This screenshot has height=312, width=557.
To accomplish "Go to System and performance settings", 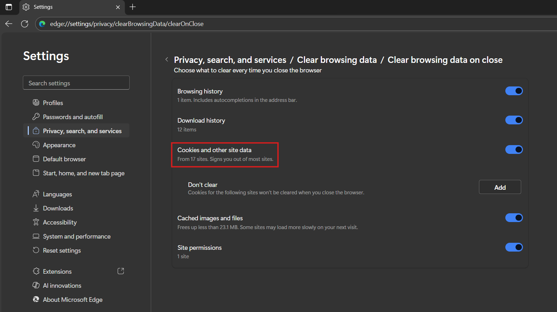I will (77, 236).
